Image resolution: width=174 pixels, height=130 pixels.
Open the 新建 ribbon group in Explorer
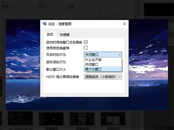click(x=5, y=7)
